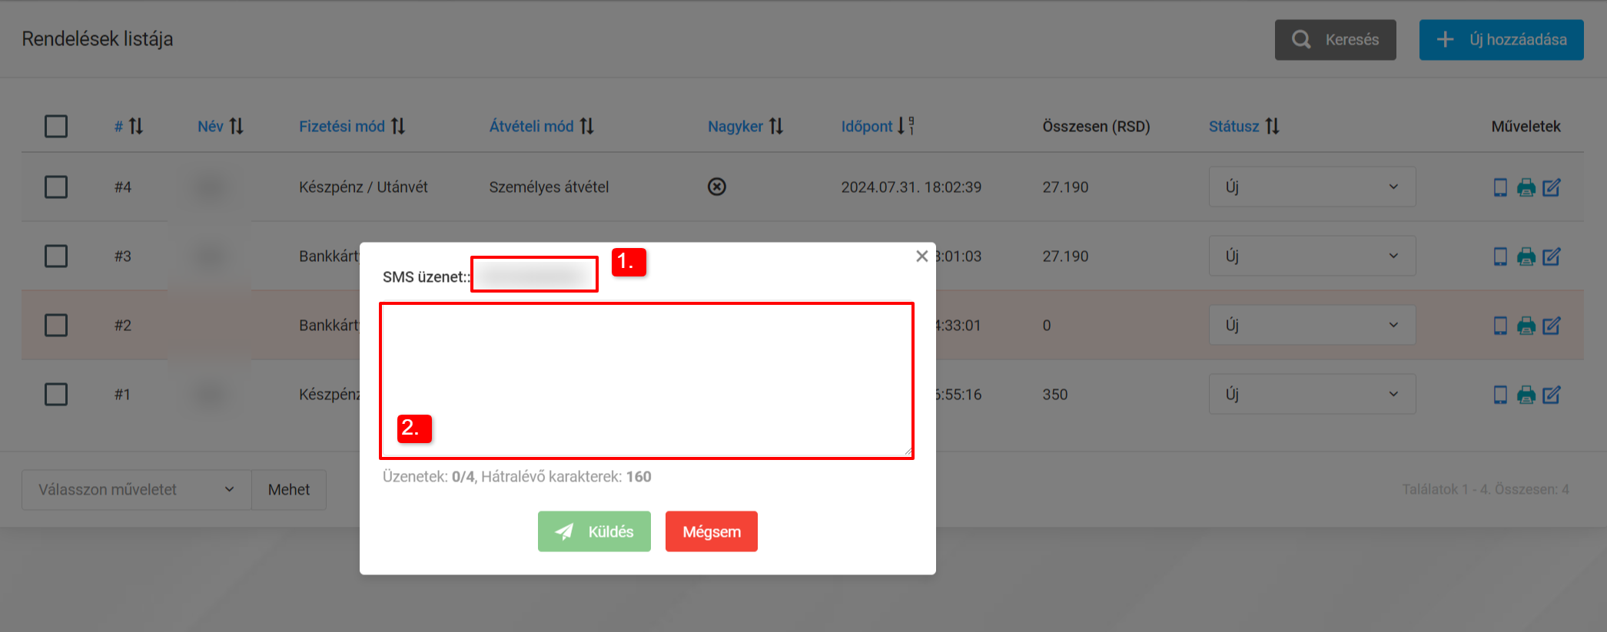The height and width of the screenshot is (632, 1607).
Task: Check the checkbox for order #4
Action: (x=56, y=187)
